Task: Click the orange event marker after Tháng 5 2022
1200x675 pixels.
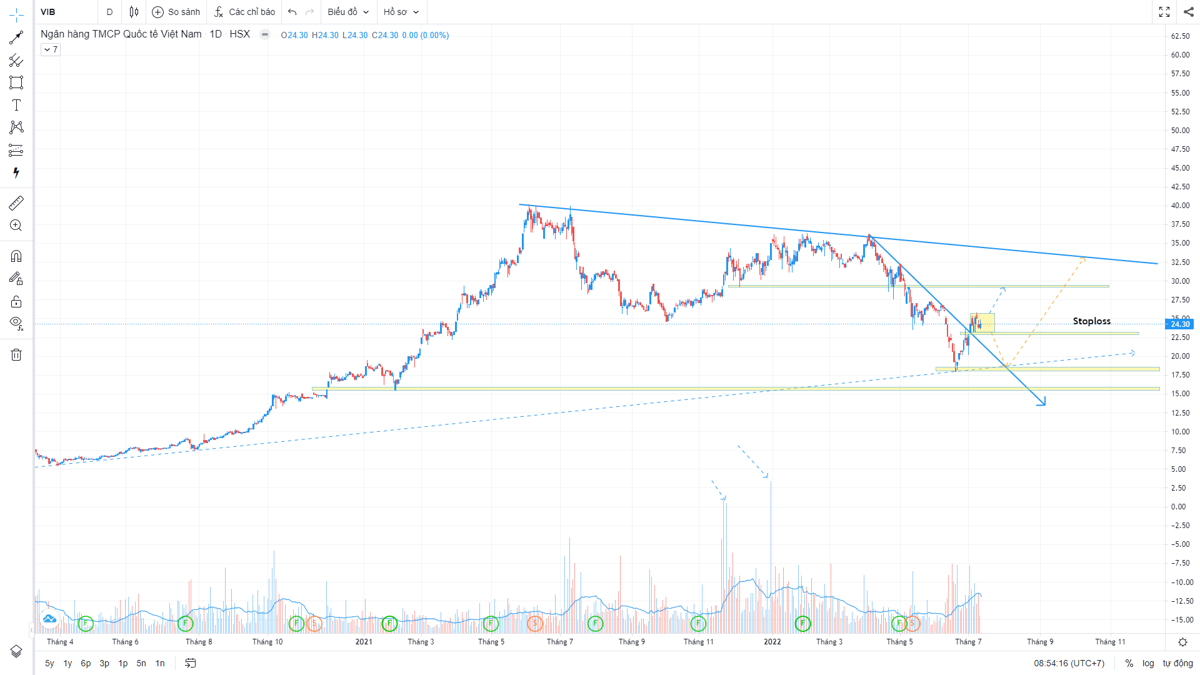Action: pyautogui.click(x=912, y=623)
